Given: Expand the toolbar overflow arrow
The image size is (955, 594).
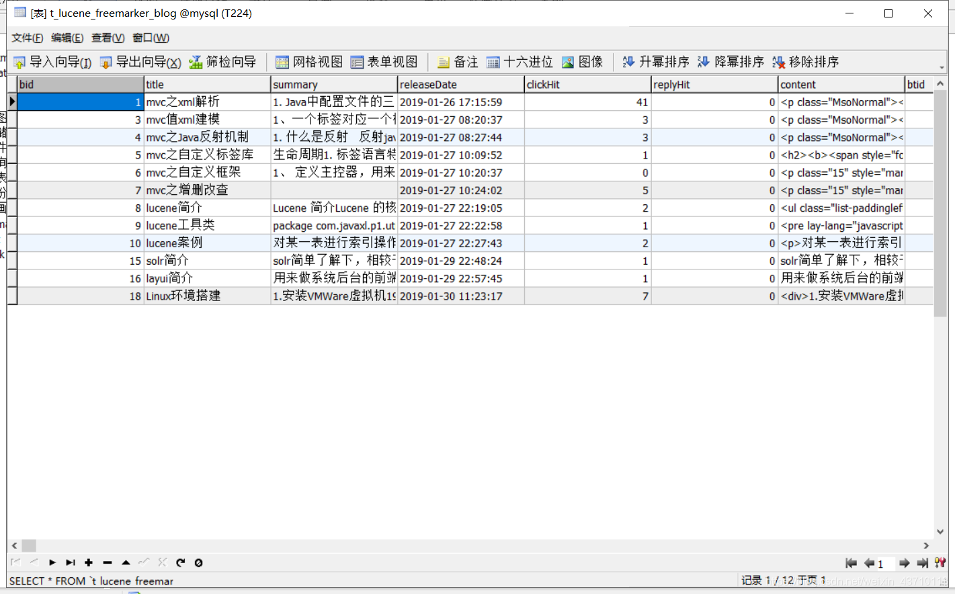Looking at the screenshot, I should [942, 68].
